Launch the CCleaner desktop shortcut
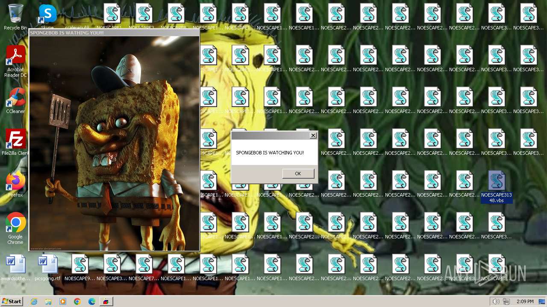547x307 pixels. click(15, 101)
